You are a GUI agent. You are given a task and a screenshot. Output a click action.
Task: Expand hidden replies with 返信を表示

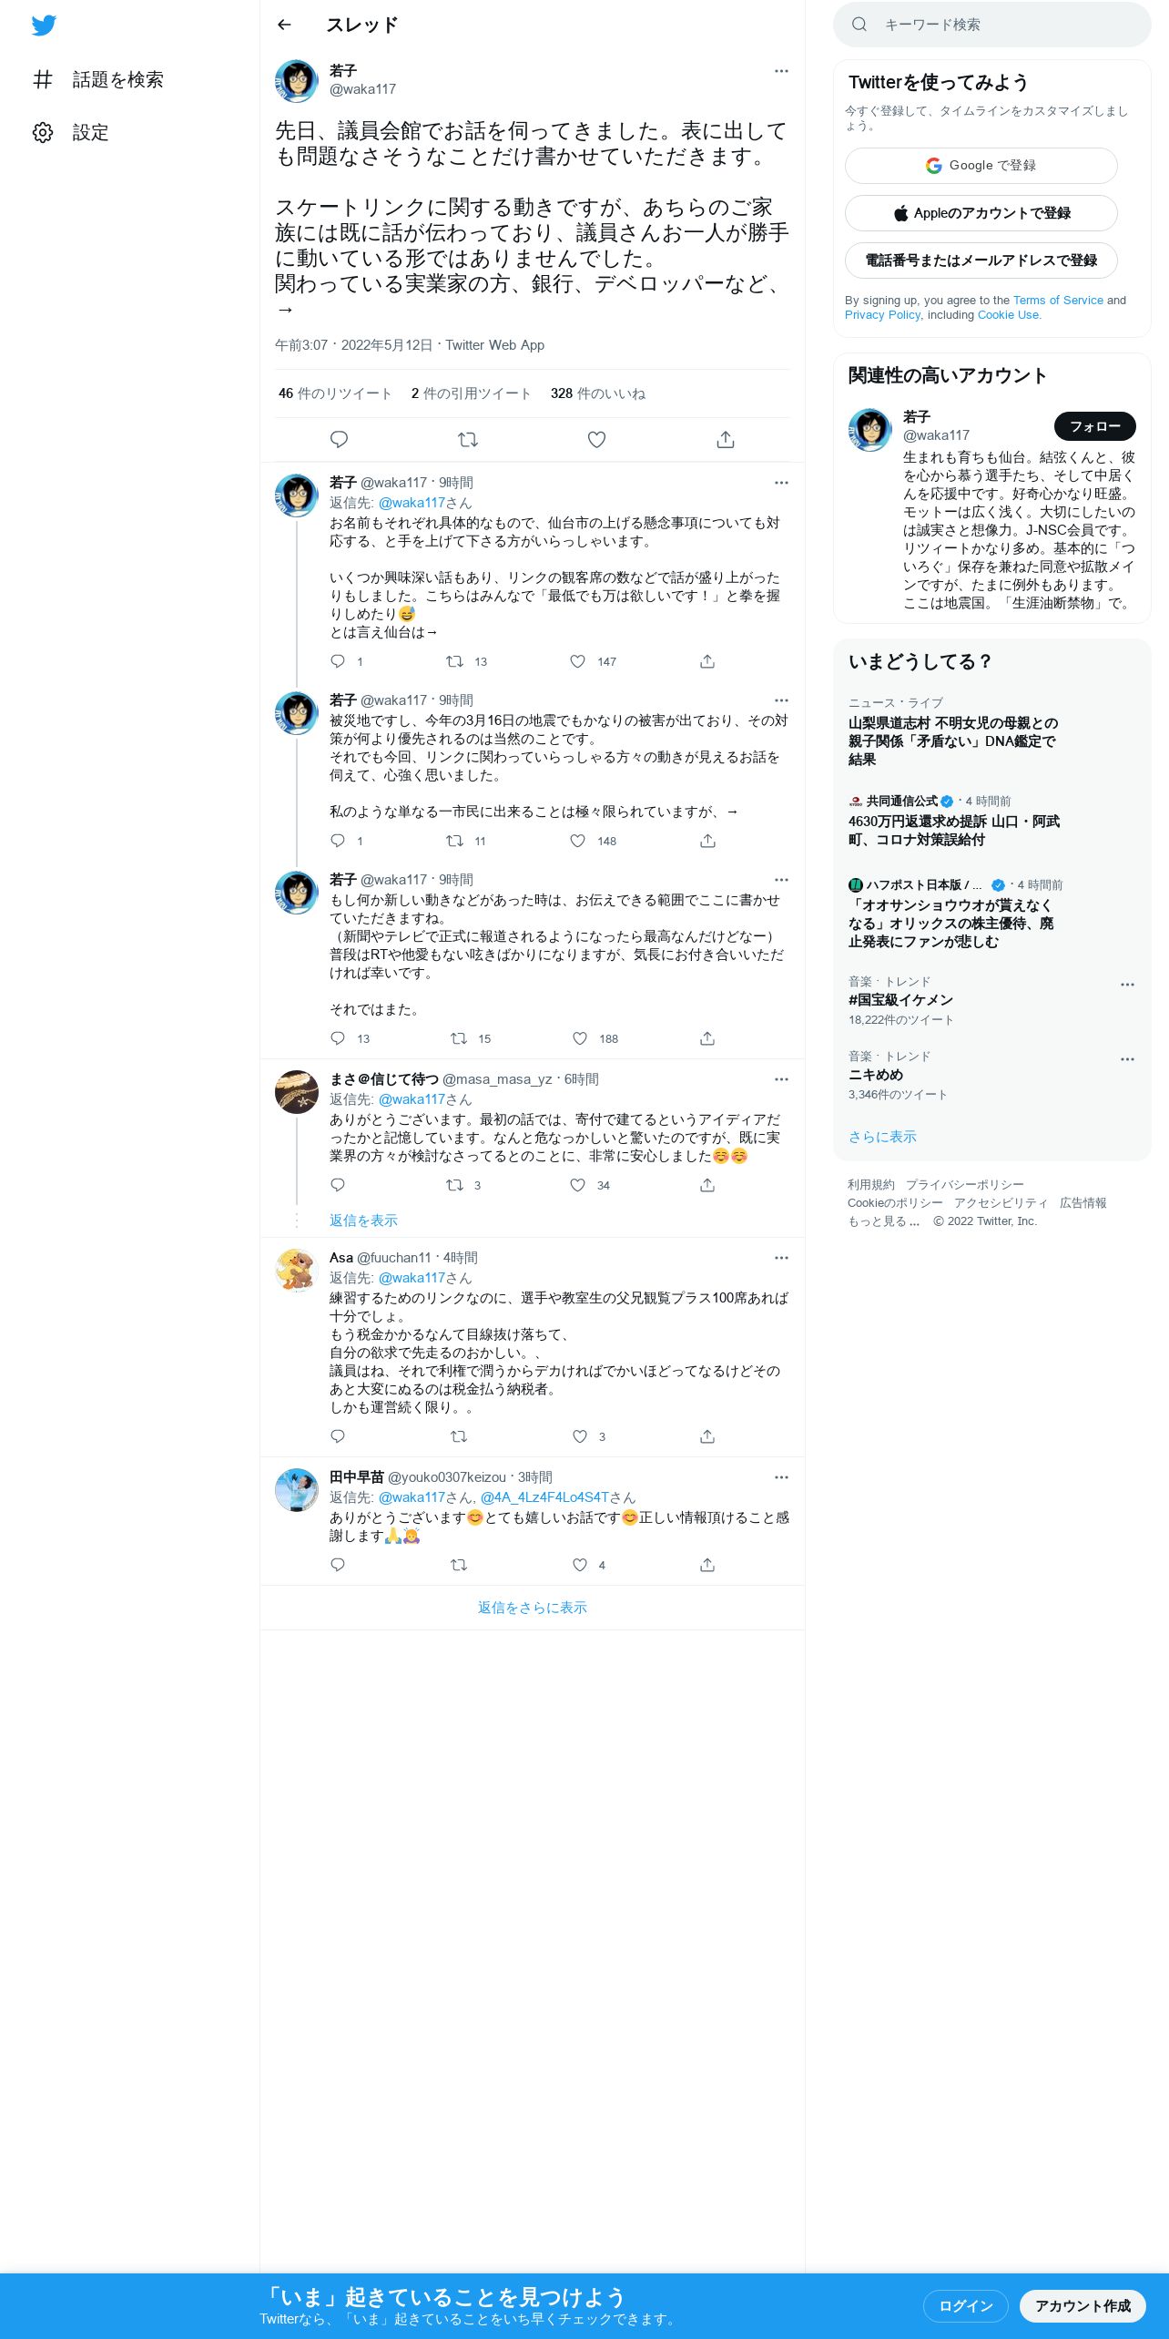pos(363,1221)
